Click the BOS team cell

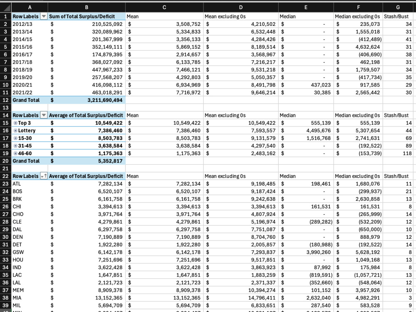tap(30, 191)
